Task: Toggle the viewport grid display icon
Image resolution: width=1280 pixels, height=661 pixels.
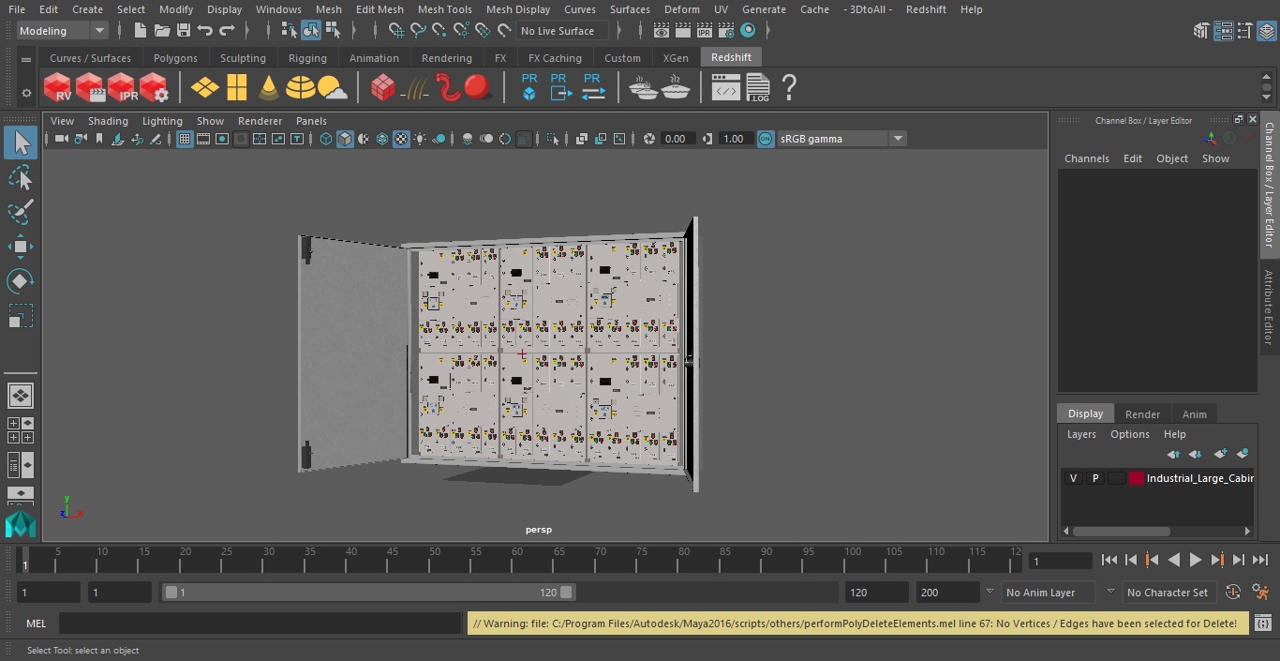Action: tap(185, 139)
